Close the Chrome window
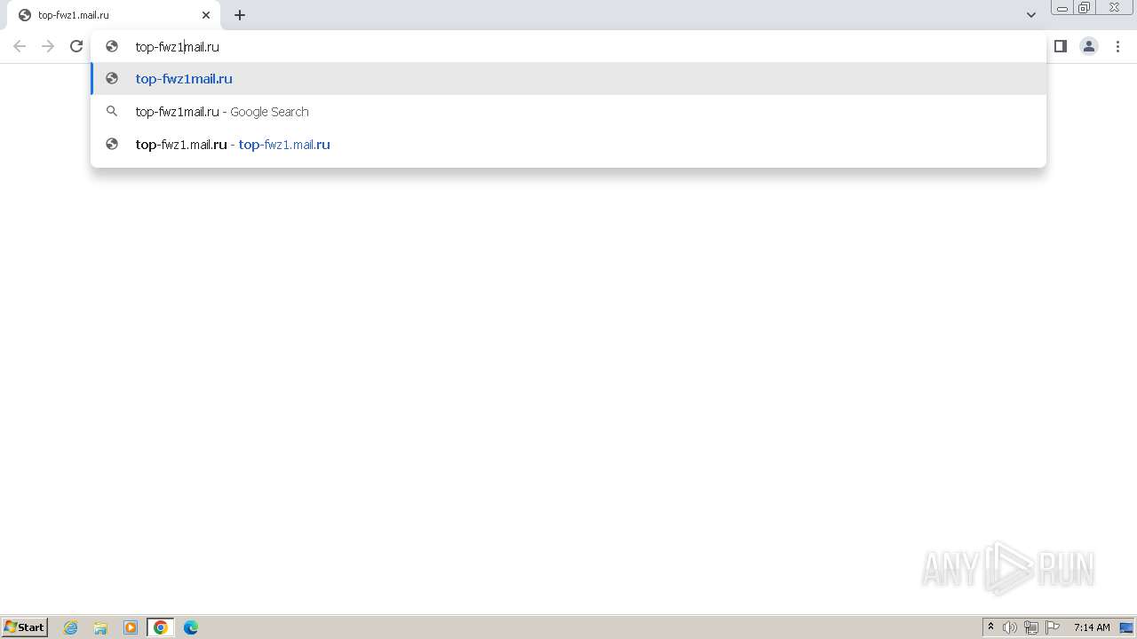Image resolution: width=1137 pixels, height=639 pixels. pyautogui.click(x=1115, y=8)
